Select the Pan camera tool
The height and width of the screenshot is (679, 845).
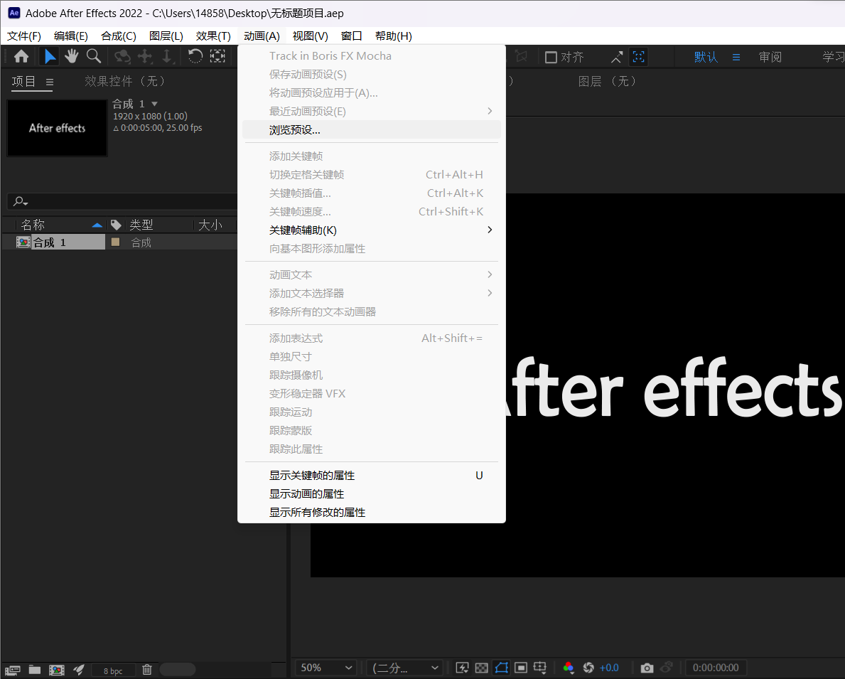coord(145,56)
